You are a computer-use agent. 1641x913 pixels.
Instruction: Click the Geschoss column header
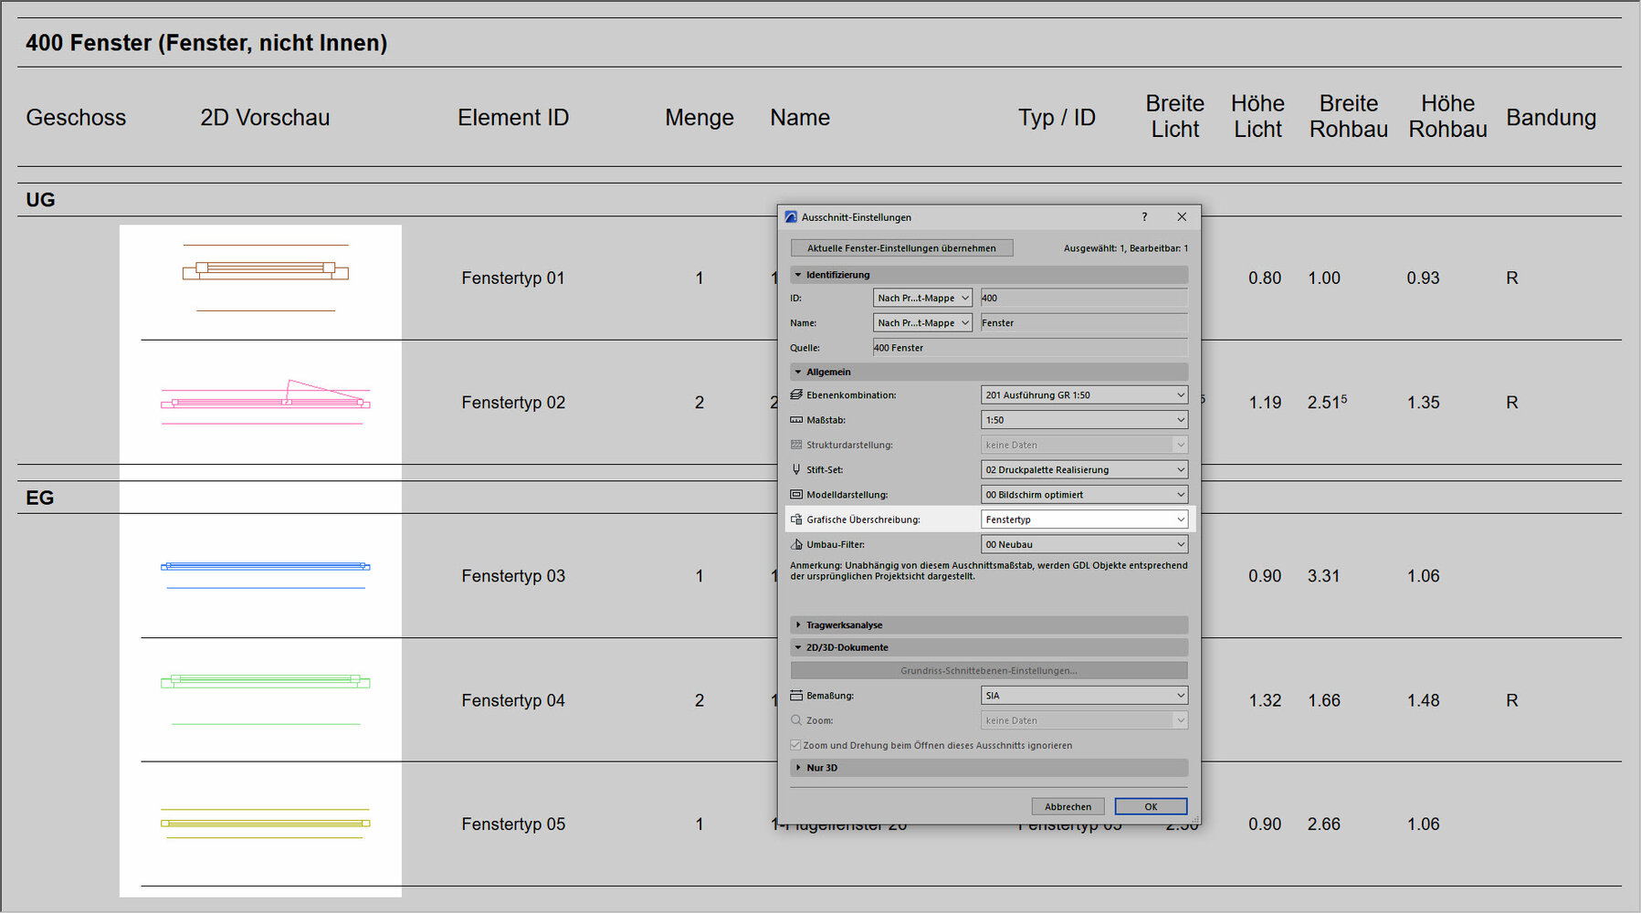tap(76, 118)
